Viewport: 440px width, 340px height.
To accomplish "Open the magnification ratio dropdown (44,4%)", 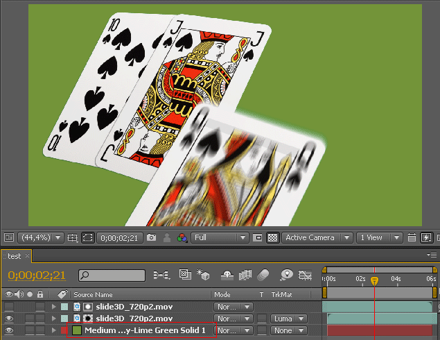I will pos(41,238).
